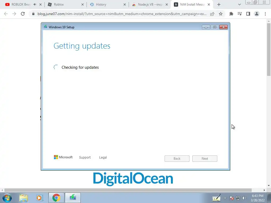Open the Legal link in Setup
271x203 pixels.
pos(103,158)
